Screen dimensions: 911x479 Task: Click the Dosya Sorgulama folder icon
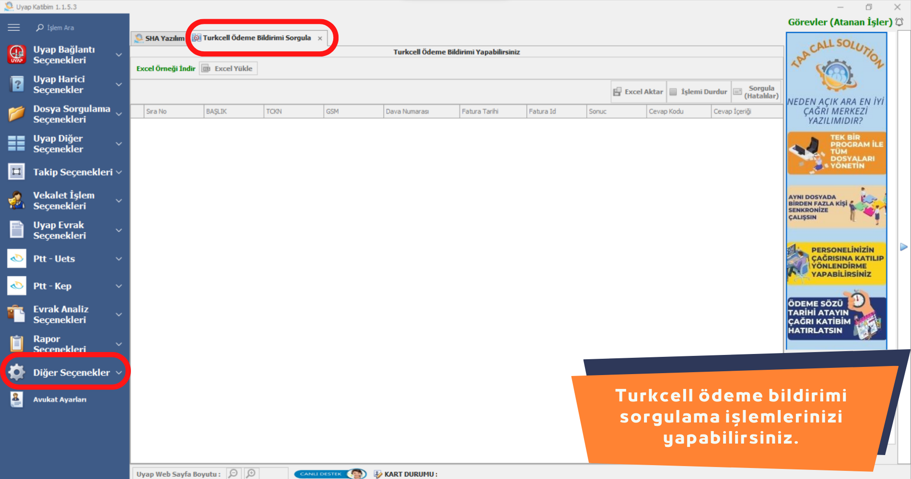tap(16, 114)
